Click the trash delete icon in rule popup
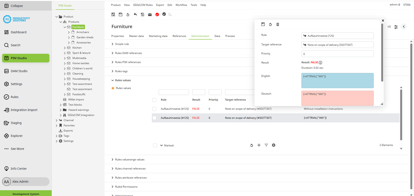This screenshot has height=196, width=414. click(x=278, y=24)
